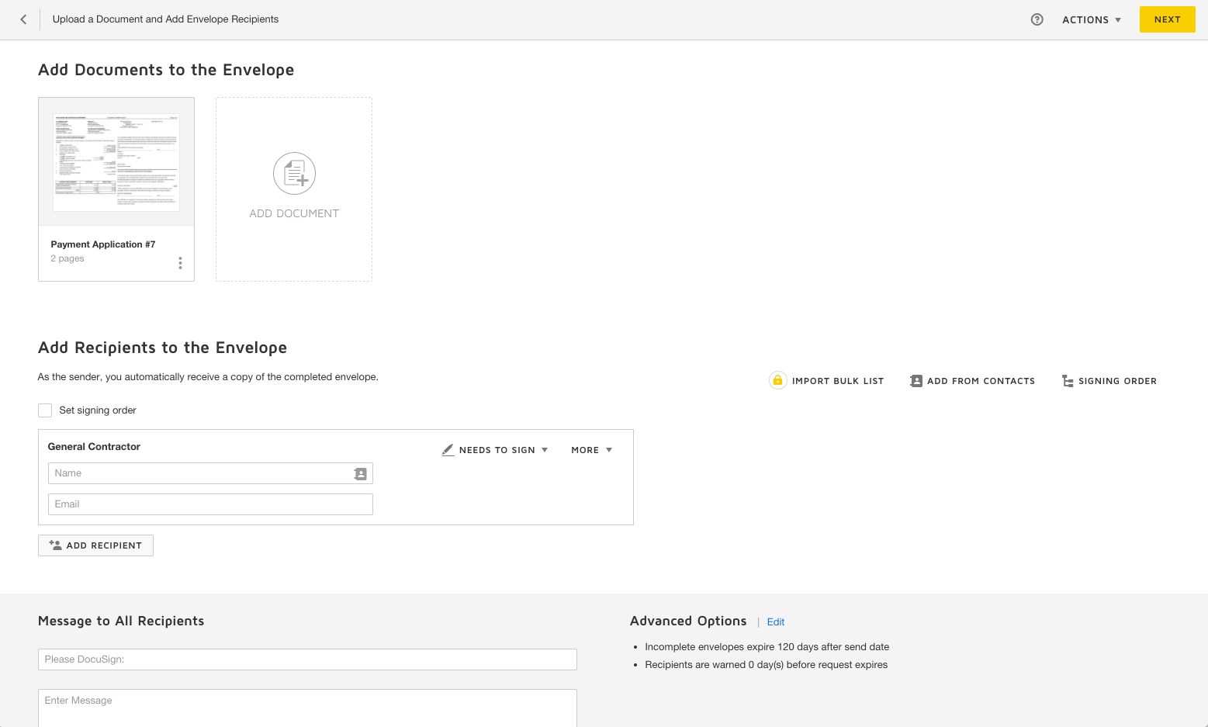Click the Add From Contacts icon
The height and width of the screenshot is (727, 1208).
click(x=916, y=381)
